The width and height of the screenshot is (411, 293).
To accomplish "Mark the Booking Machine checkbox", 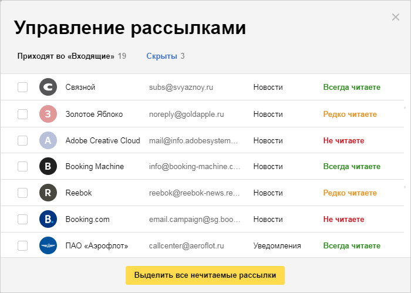I will tap(22, 166).
